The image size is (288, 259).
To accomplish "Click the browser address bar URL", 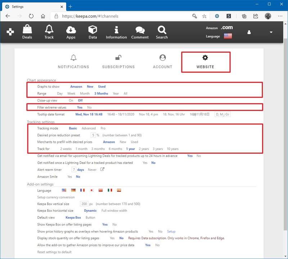I will 90,16.
